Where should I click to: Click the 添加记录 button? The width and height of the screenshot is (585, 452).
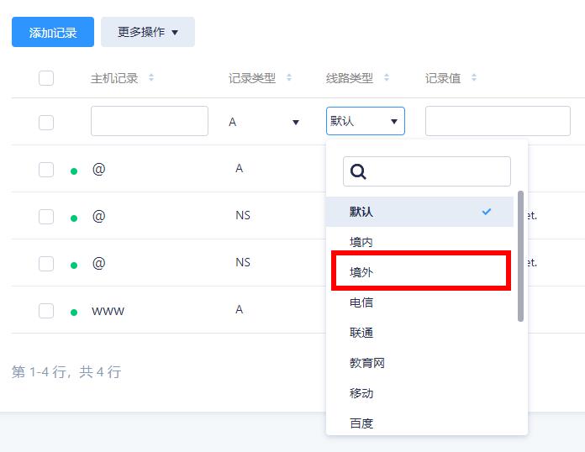point(53,32)
